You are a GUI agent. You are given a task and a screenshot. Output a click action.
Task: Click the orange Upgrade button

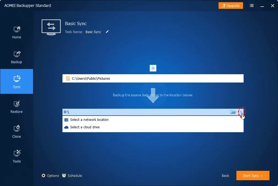[x=231, y=6]
